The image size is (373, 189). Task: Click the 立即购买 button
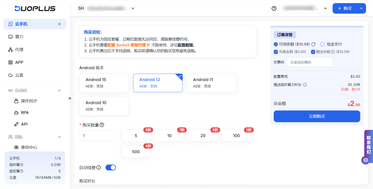coord(317,116)
